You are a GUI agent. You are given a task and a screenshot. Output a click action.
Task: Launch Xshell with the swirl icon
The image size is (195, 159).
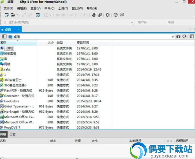pos(93,15)
